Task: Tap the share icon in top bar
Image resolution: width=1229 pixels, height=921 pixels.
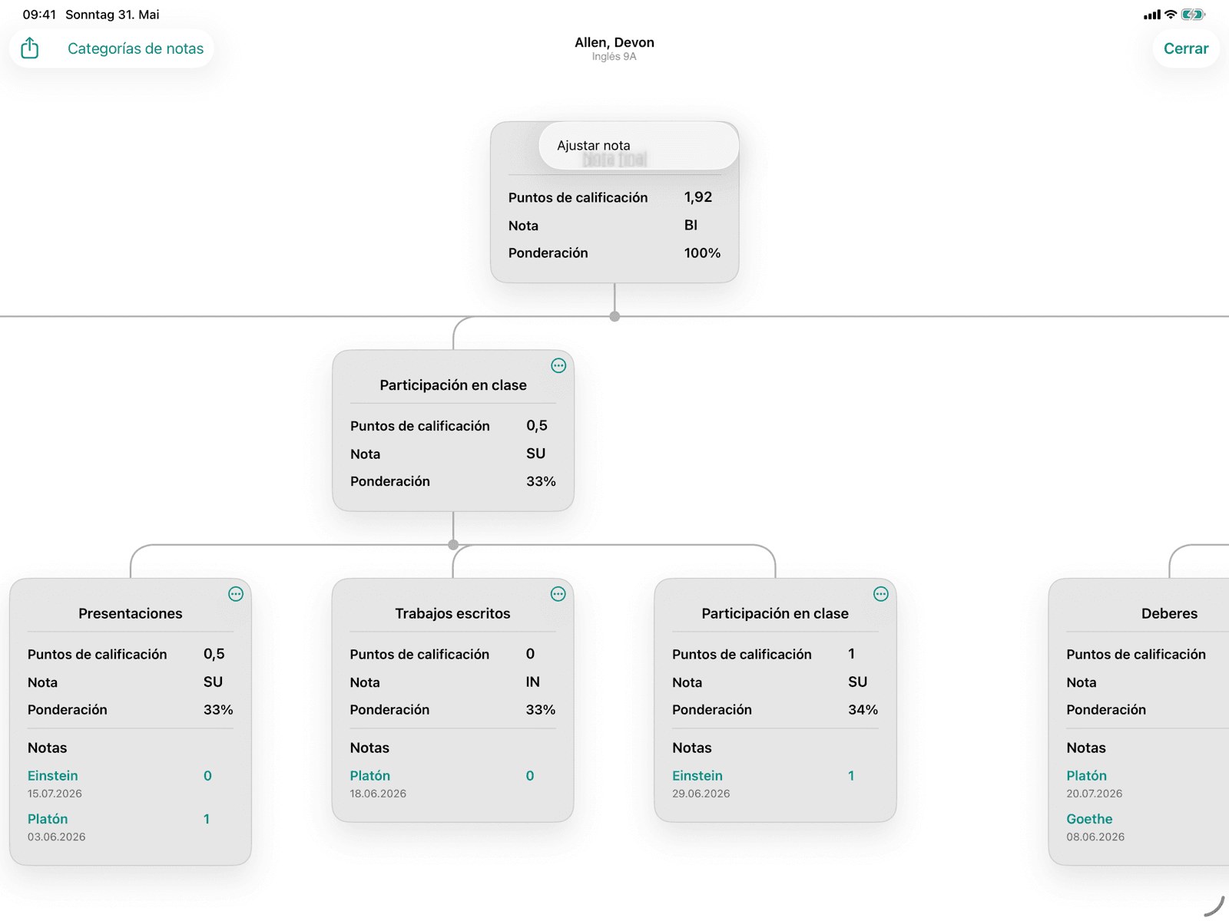Action: click(30, 48)
